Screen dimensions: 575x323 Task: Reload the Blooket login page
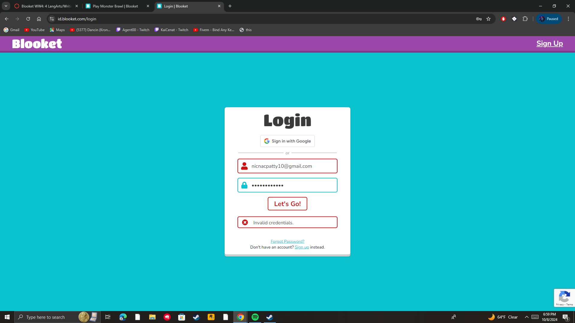(28, 19)
